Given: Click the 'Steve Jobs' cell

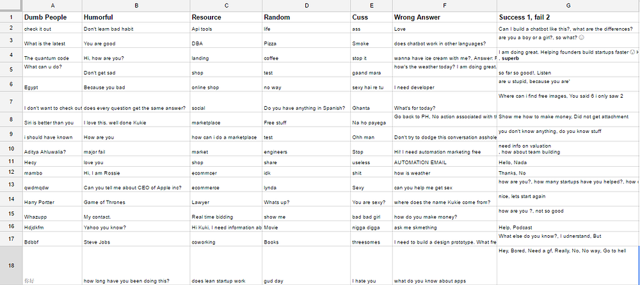Looking at the screenshot, I should (136, 239).
